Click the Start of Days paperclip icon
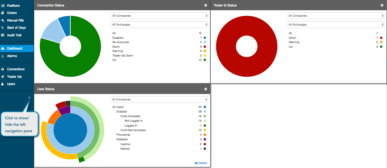The height and width of the screenshot is (168, 387). point(3,28)
